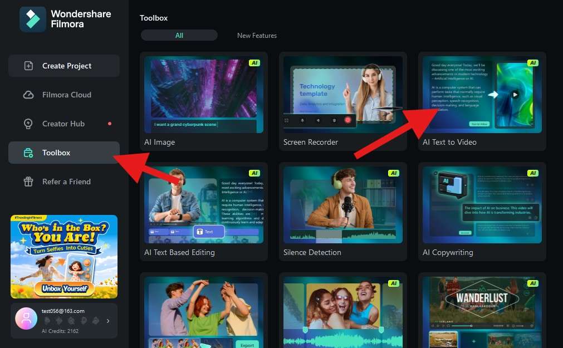Click the AI badge on AI Copywriting card
This screenshot has width=563, height=348.
533,173
